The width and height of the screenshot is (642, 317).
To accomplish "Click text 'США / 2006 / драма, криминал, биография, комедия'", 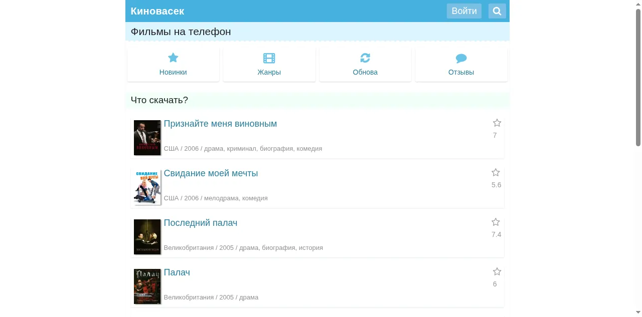I will (243, 149).
